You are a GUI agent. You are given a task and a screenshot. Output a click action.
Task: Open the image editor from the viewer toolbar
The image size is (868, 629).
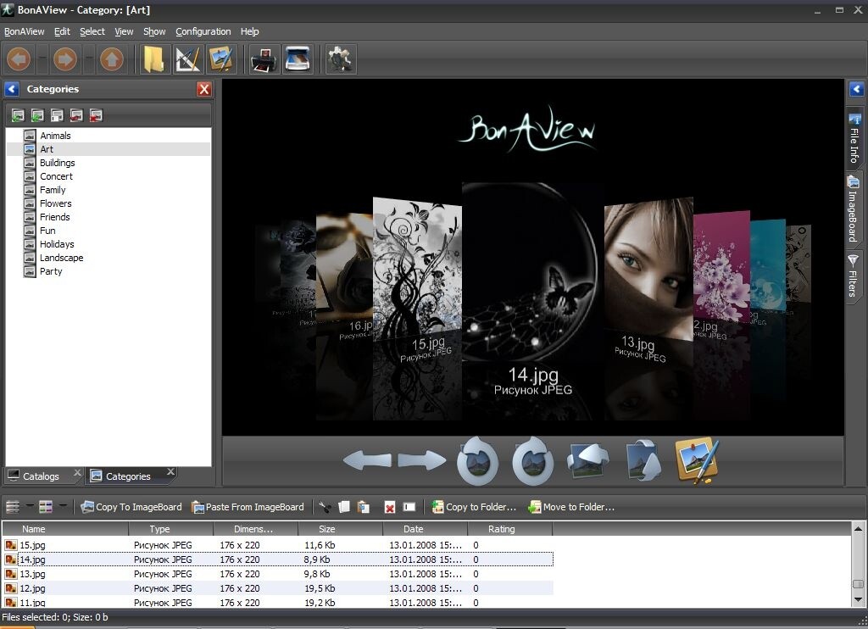click(x=697, y=460)
